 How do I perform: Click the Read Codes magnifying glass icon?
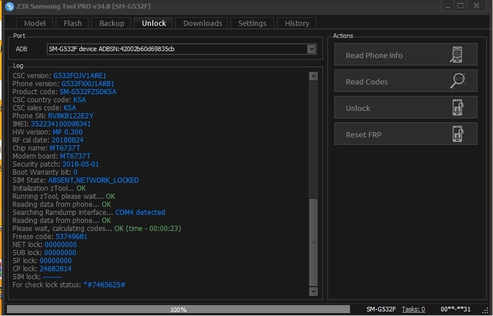coord(458,81)
